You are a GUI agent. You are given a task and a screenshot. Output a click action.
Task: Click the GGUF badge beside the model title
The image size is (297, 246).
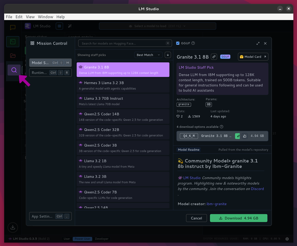tap(225, 56)
